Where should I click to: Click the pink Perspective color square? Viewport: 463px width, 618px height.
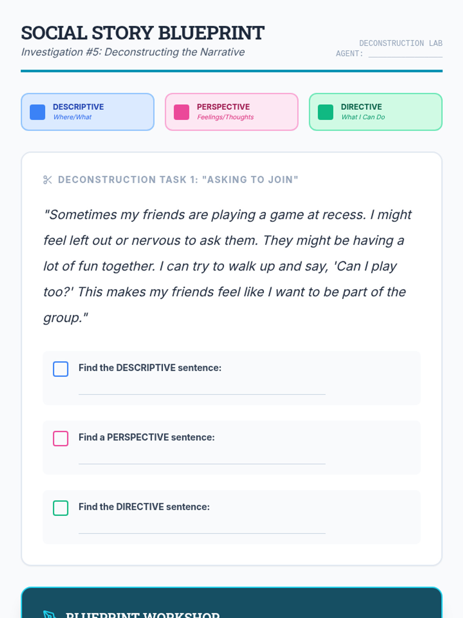[x=181, y=112]
